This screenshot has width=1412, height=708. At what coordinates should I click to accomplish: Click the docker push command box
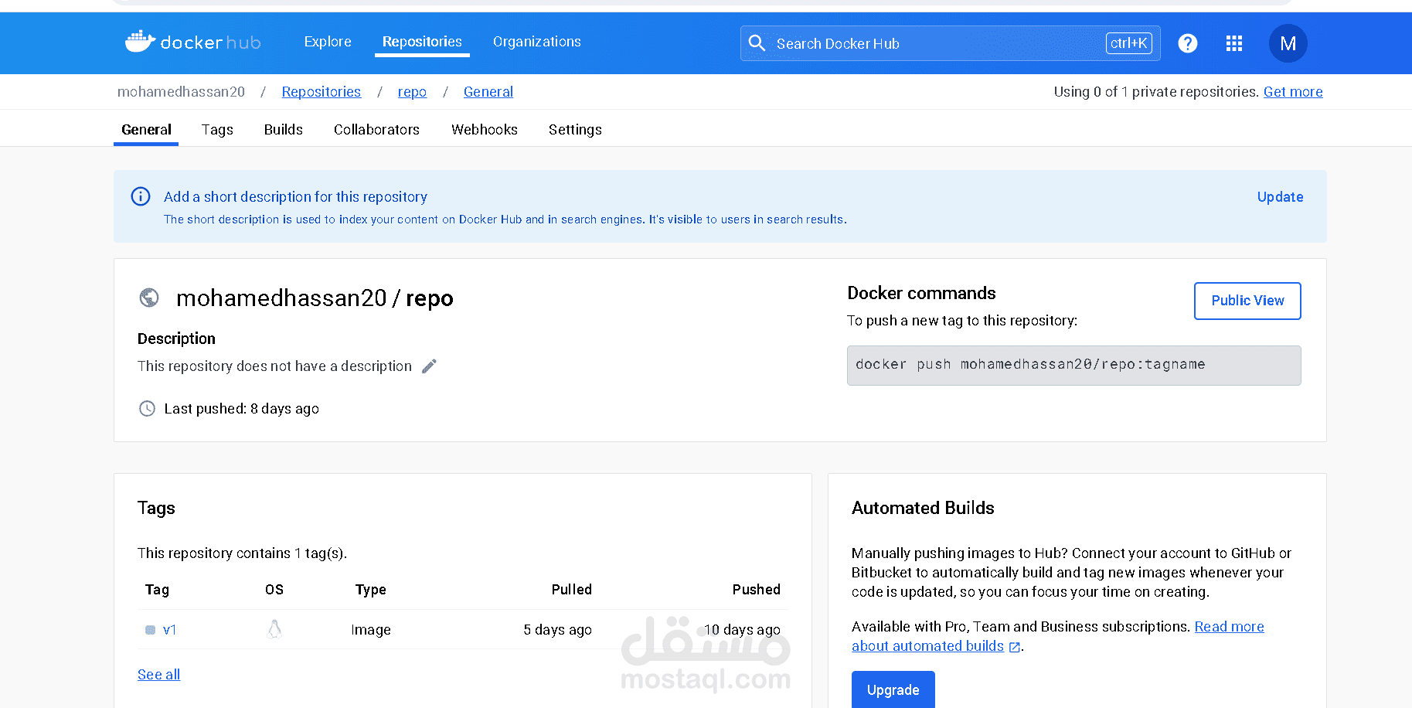pyautogui.click(x=1073, y=365)
